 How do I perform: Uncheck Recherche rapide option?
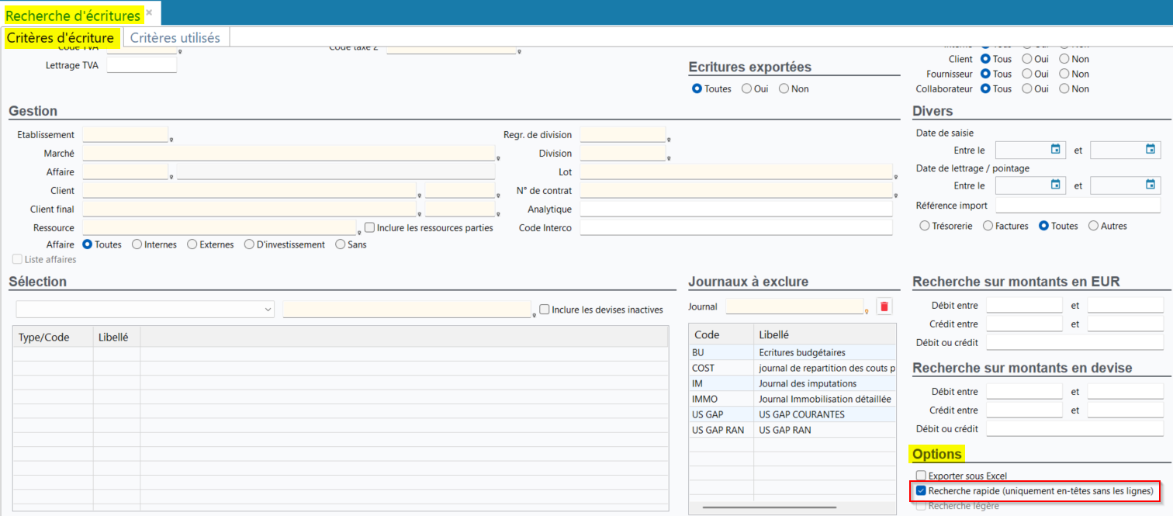click(x=921, y=490)
